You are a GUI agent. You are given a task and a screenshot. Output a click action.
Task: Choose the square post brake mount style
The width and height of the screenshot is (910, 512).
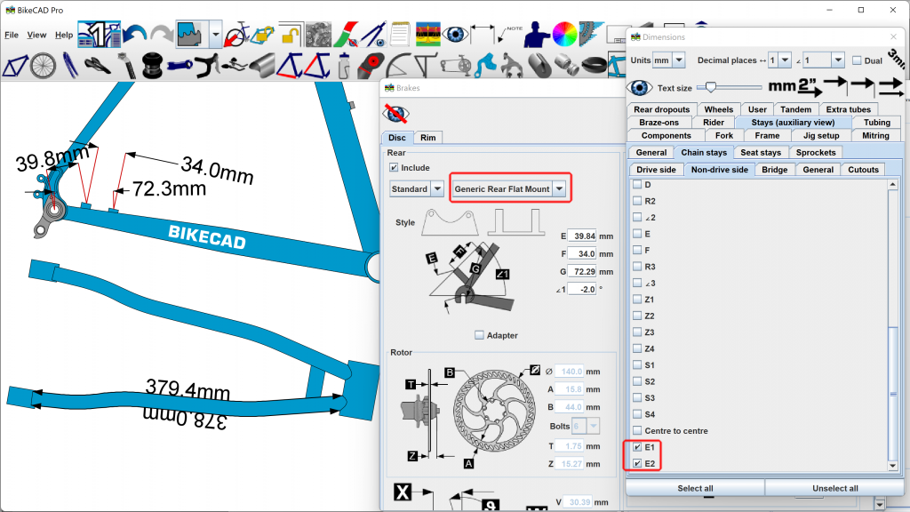click(516, 222)
